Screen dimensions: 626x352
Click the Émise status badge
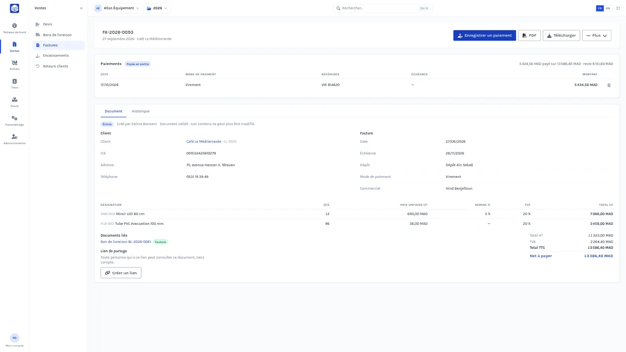[107, 124]
